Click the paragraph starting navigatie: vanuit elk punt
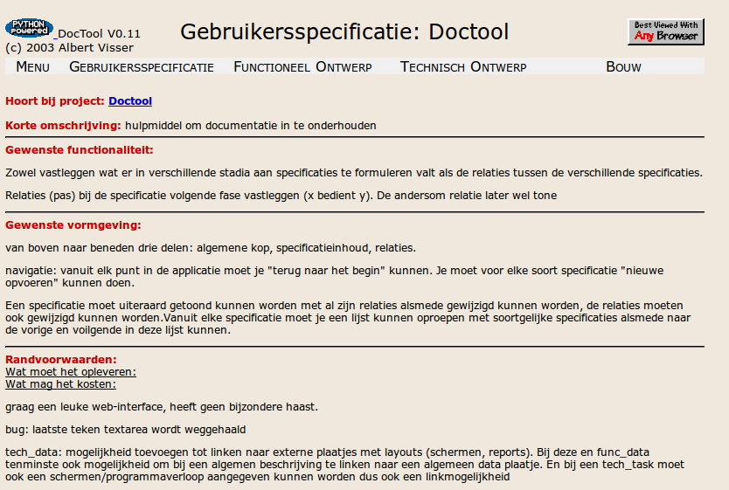 334,277
